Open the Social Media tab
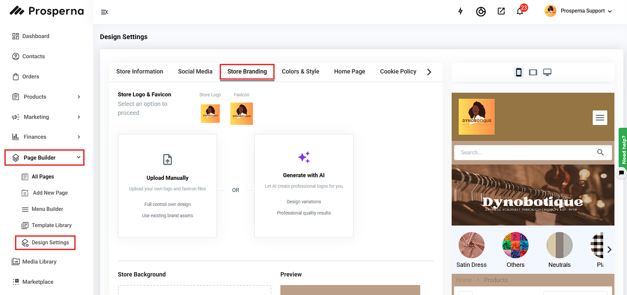Image resolution: width=627 pixels, height=295 pixels. coord(195,72)
